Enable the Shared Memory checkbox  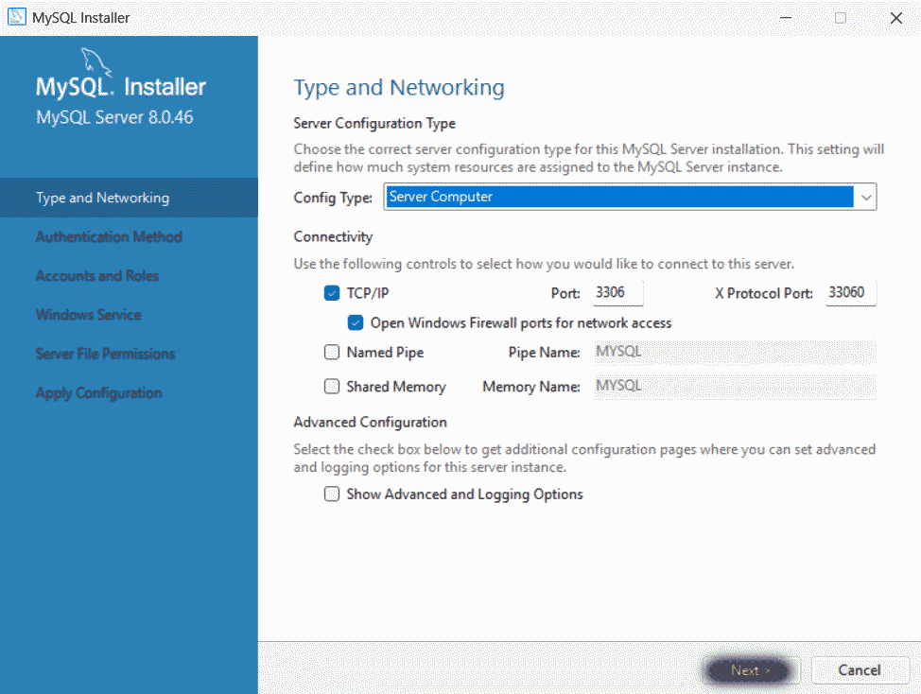(x=332, y=386)
